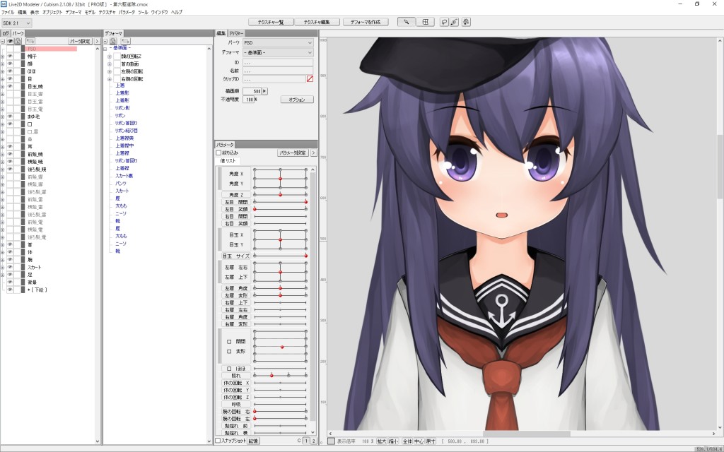Click the 角度 Z parameter slider
Image resolution: width=724 pixels, height=452 pixels.
tap(280, 195)
